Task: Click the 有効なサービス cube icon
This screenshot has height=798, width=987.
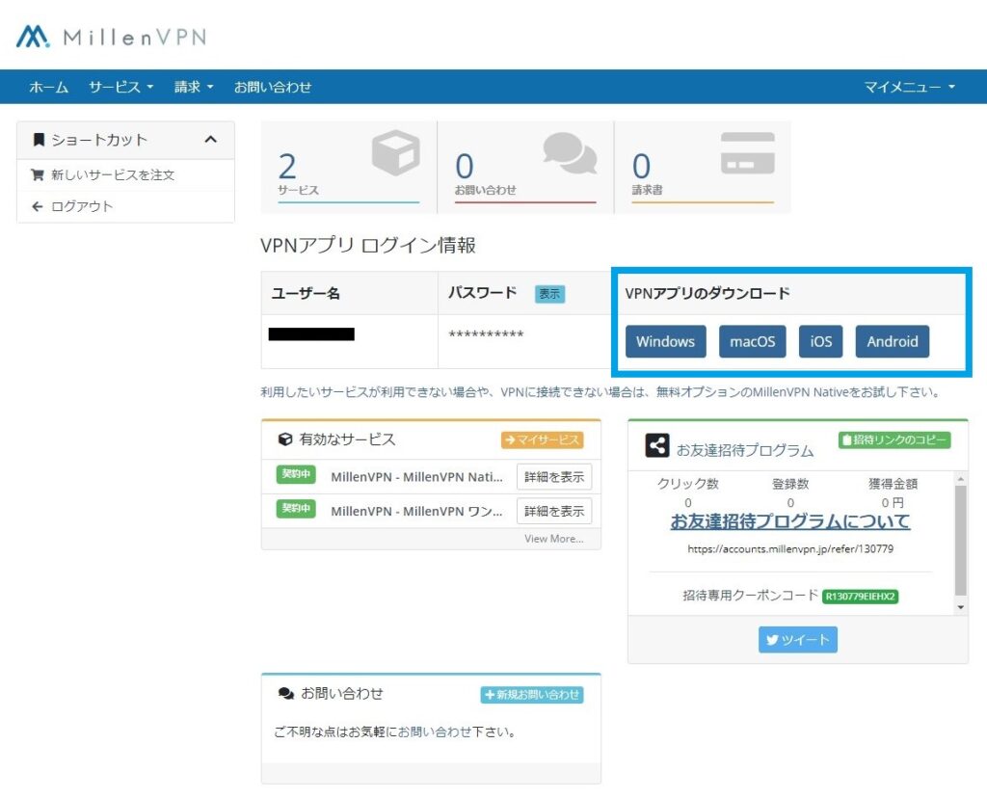Action: click(285, 439)
